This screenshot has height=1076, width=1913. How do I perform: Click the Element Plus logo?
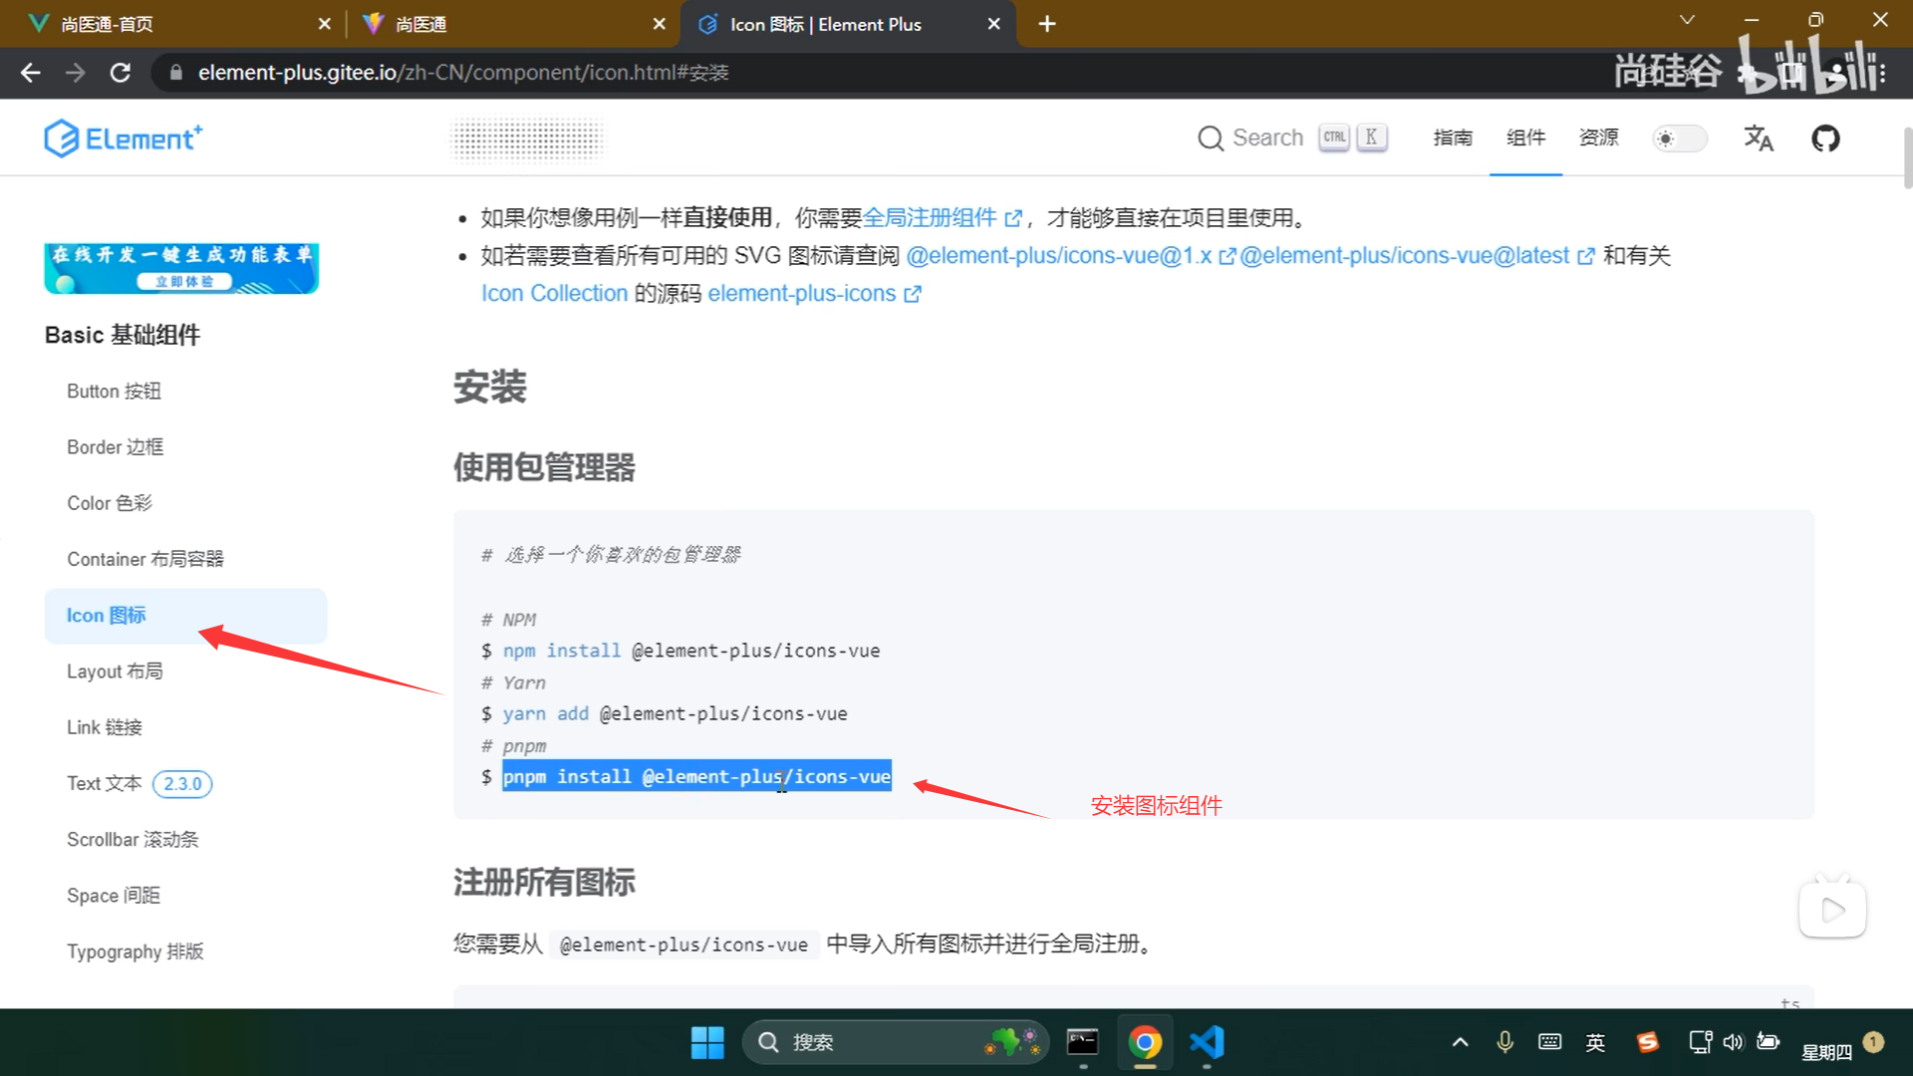pyautogui.click(x=123, y=137)
